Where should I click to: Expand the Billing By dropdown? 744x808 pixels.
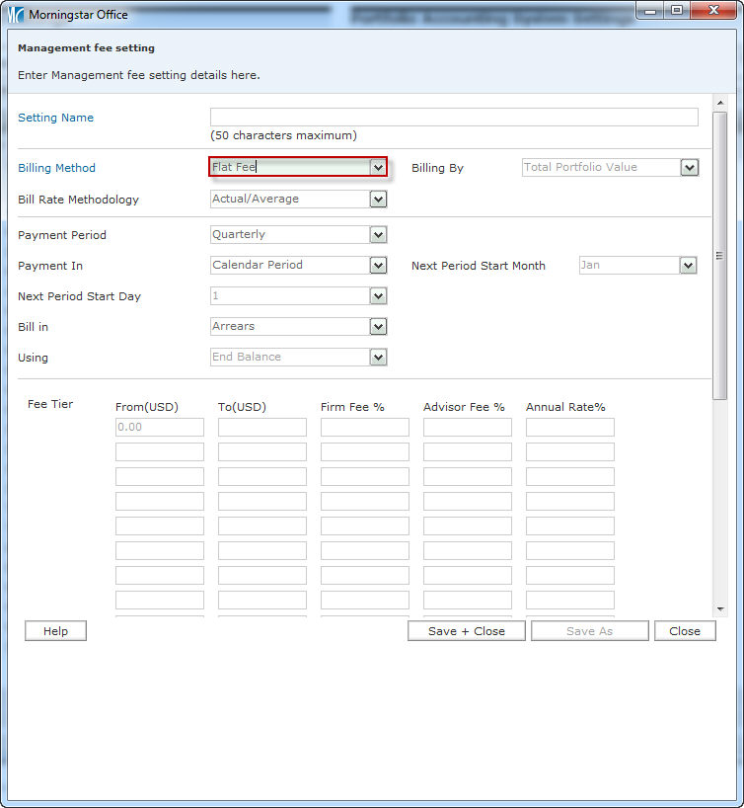point(689,168)
